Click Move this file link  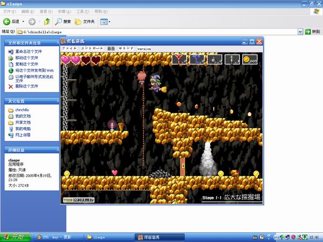pyautogui.click(x=27, y=58)
